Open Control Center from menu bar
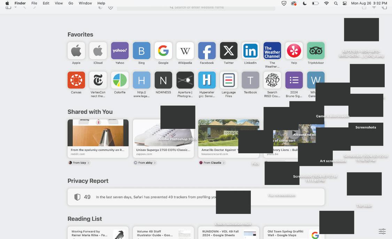Screen dimensions: 392x239 point(345,3)
